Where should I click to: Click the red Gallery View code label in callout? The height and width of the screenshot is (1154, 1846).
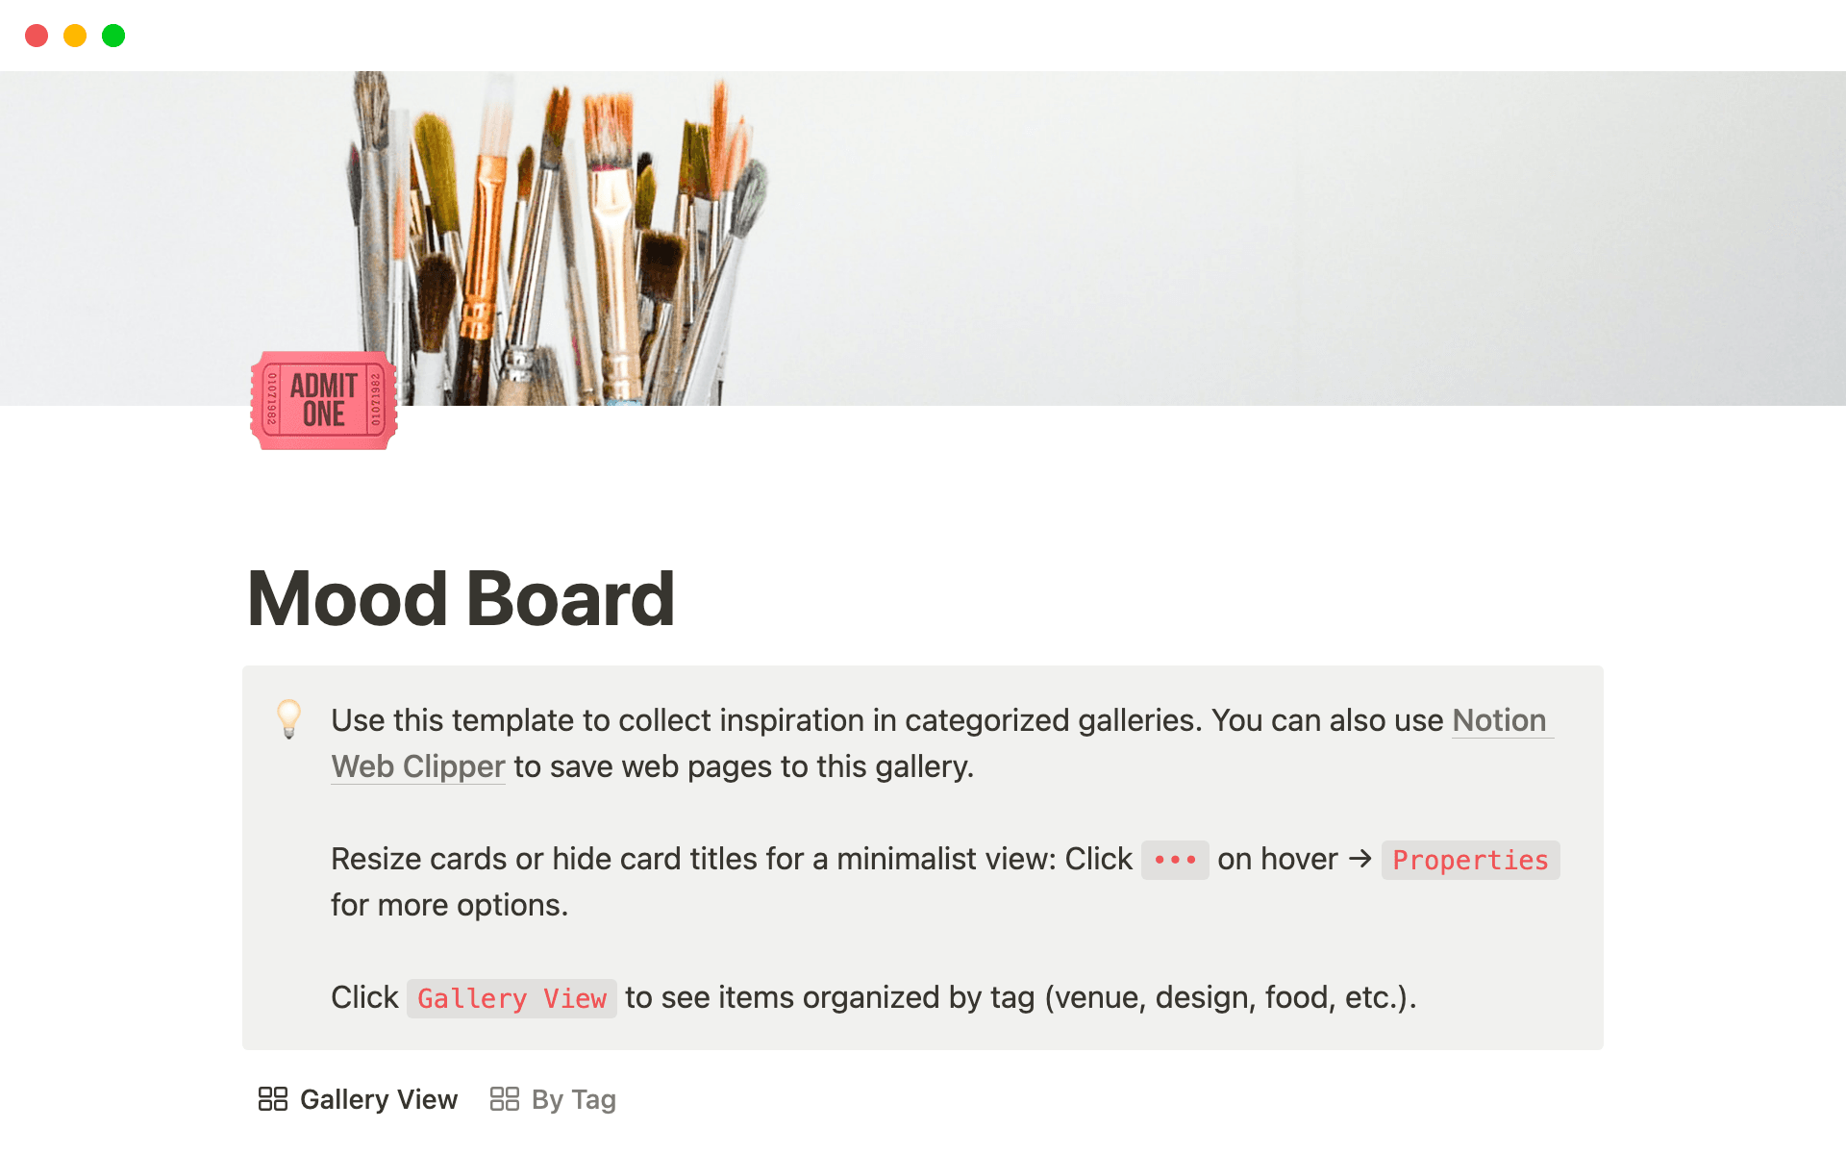[x=511, y=998]
